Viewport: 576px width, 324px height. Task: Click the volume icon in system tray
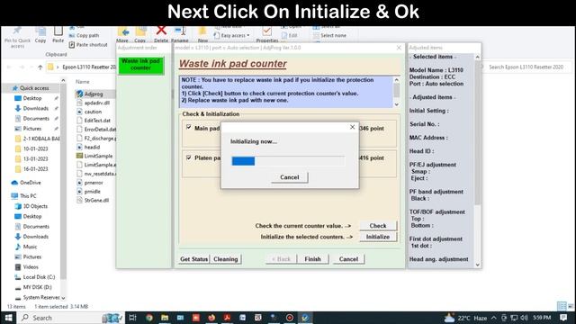(x=524, y=318)
